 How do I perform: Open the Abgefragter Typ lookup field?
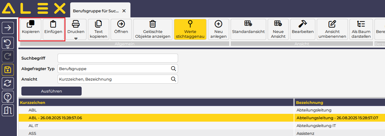pos(173,69)
